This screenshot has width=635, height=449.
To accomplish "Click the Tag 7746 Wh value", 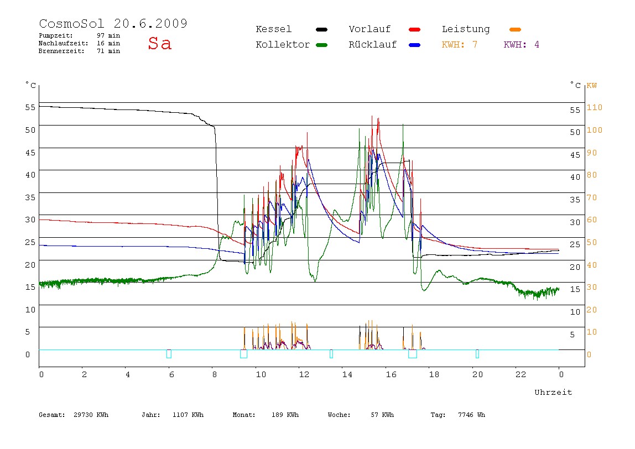I will 457,415.
